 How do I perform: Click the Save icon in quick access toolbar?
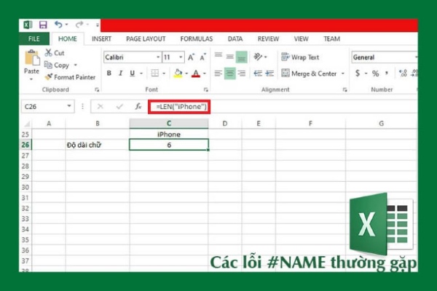[42, 25]
